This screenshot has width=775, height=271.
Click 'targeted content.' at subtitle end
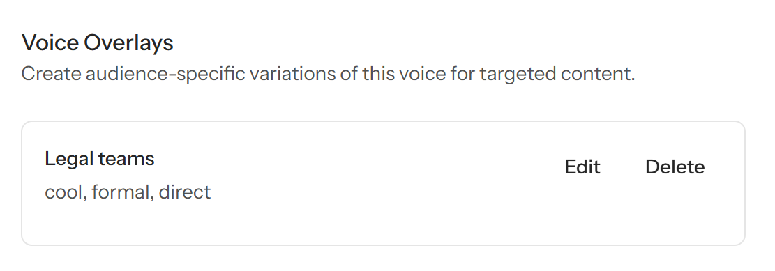557,75
